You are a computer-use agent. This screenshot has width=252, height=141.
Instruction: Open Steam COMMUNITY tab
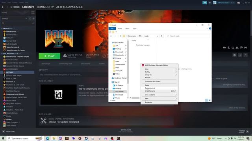click(x=45, y=7)
